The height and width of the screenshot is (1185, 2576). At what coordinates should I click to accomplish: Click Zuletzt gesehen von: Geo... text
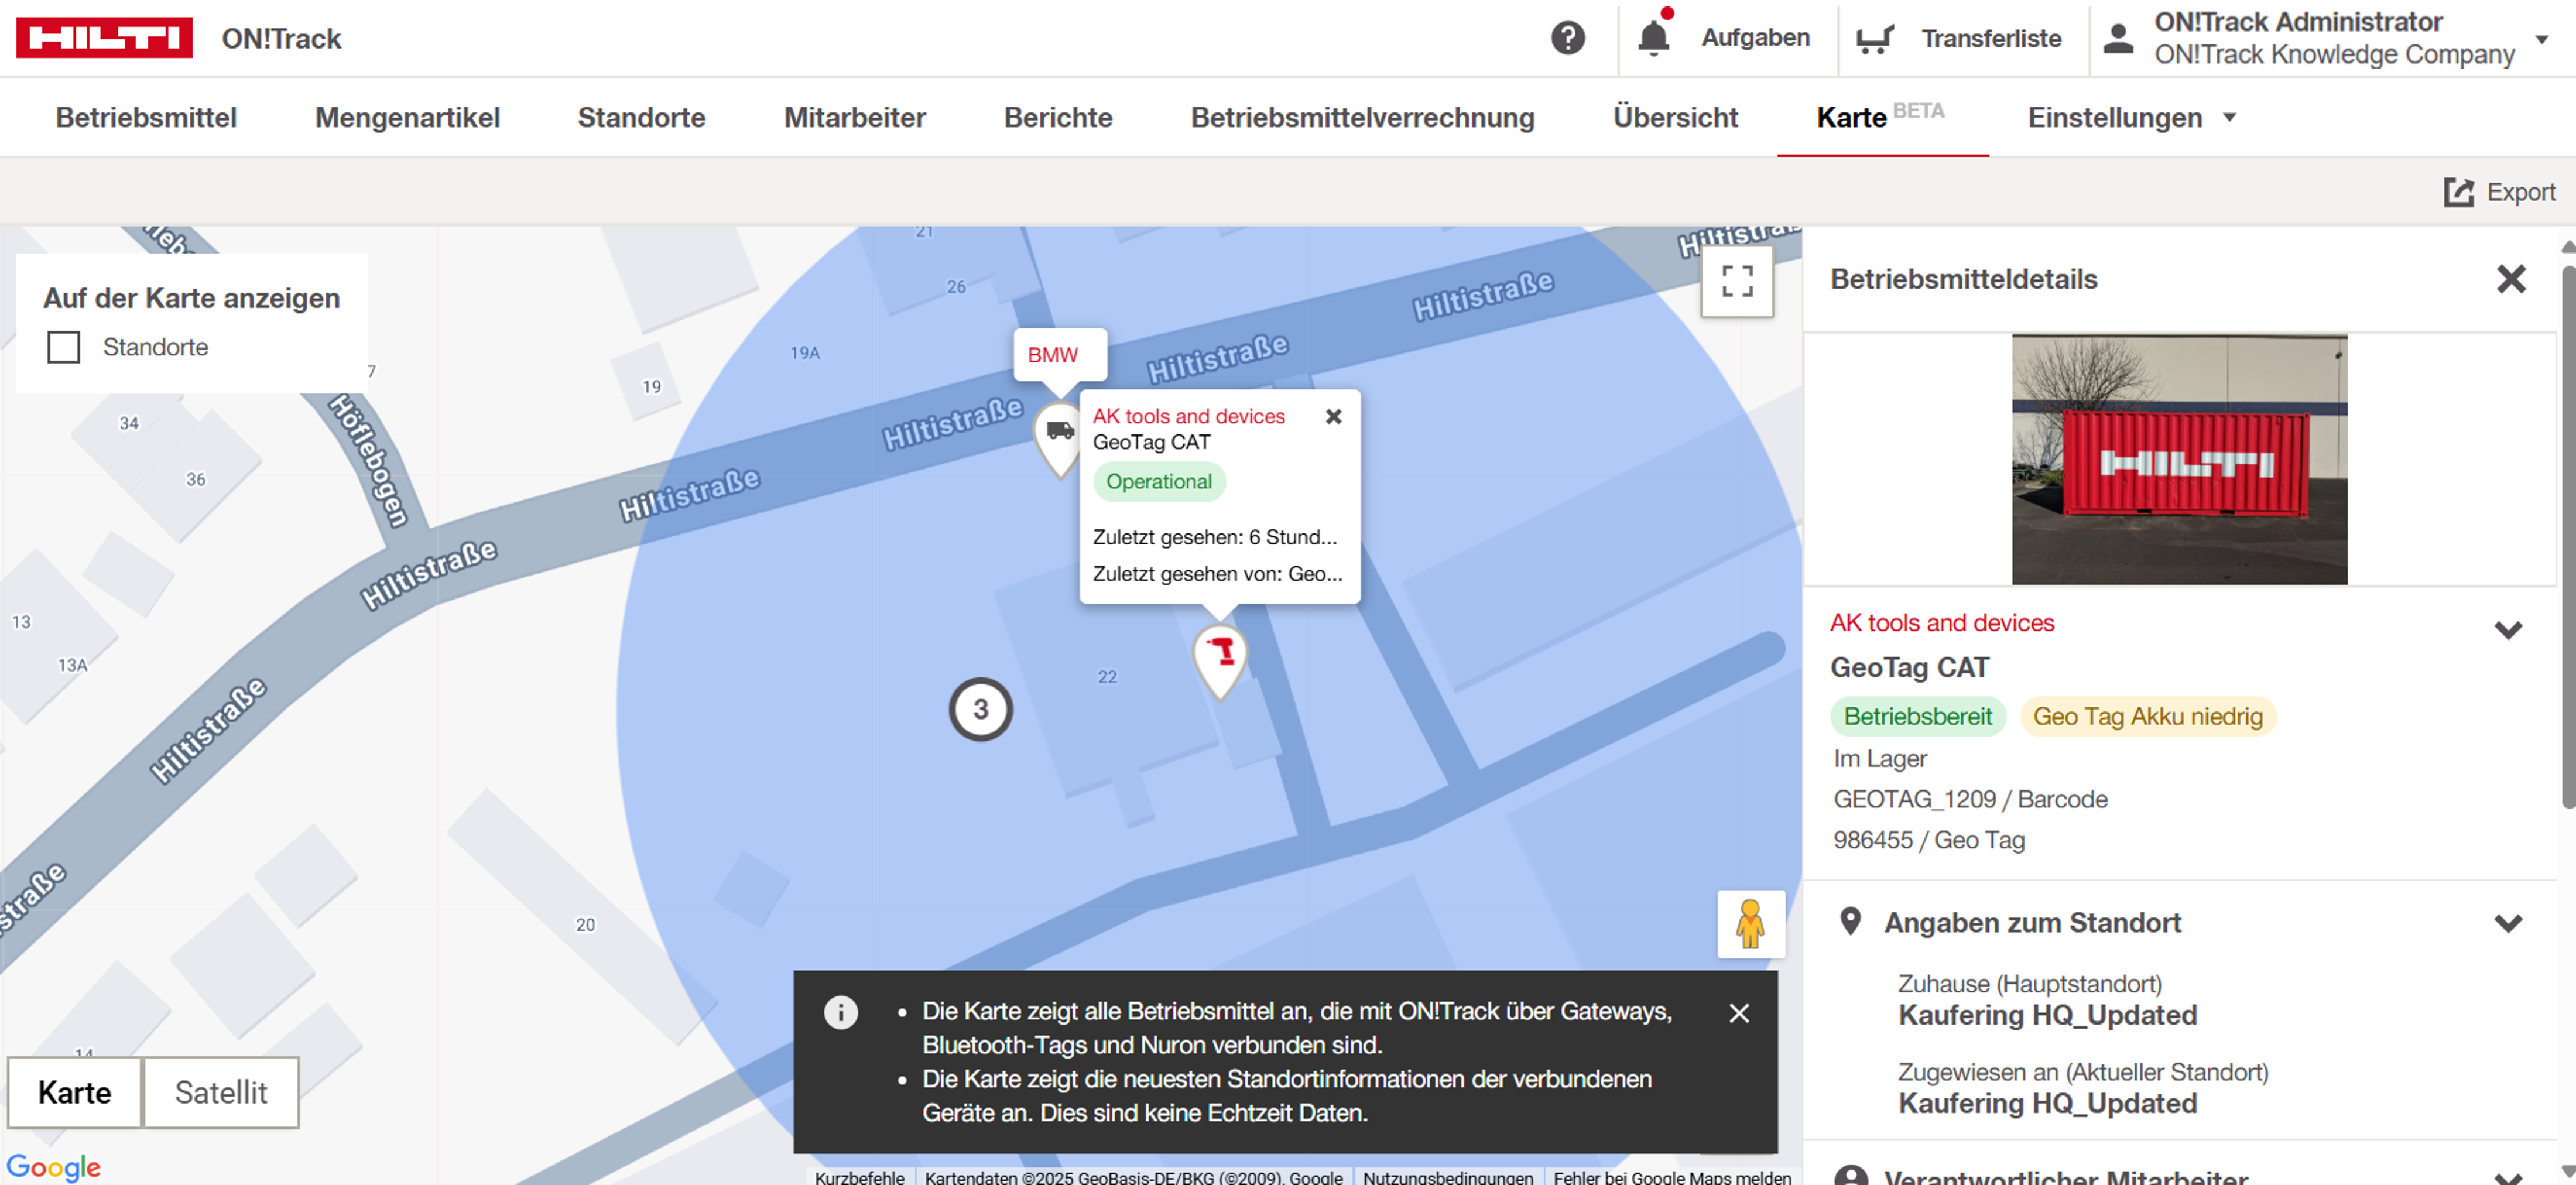tap(1217, 574)
